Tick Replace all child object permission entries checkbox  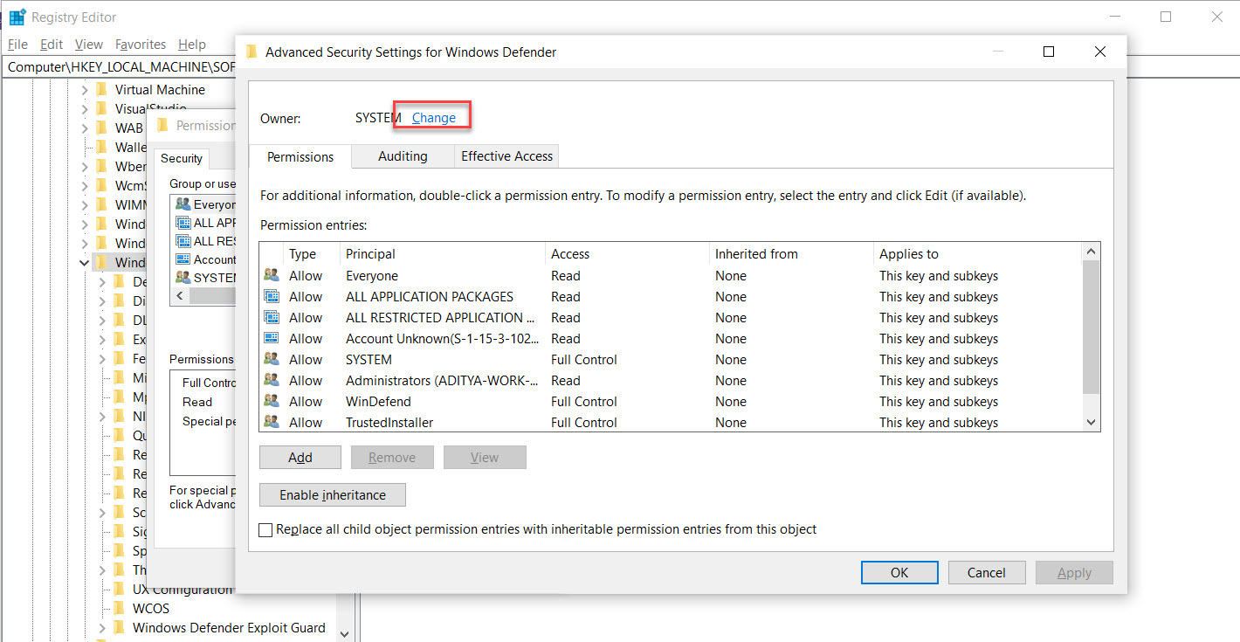pos(266,529)
